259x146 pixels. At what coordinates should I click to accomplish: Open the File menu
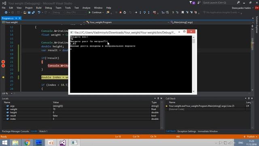pyautogui.click(x=4, y=8)
